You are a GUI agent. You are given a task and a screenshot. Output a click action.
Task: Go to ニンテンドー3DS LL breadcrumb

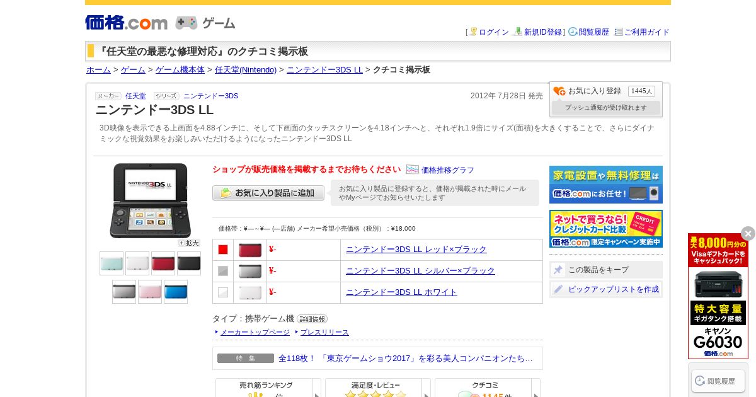point(324,70)
